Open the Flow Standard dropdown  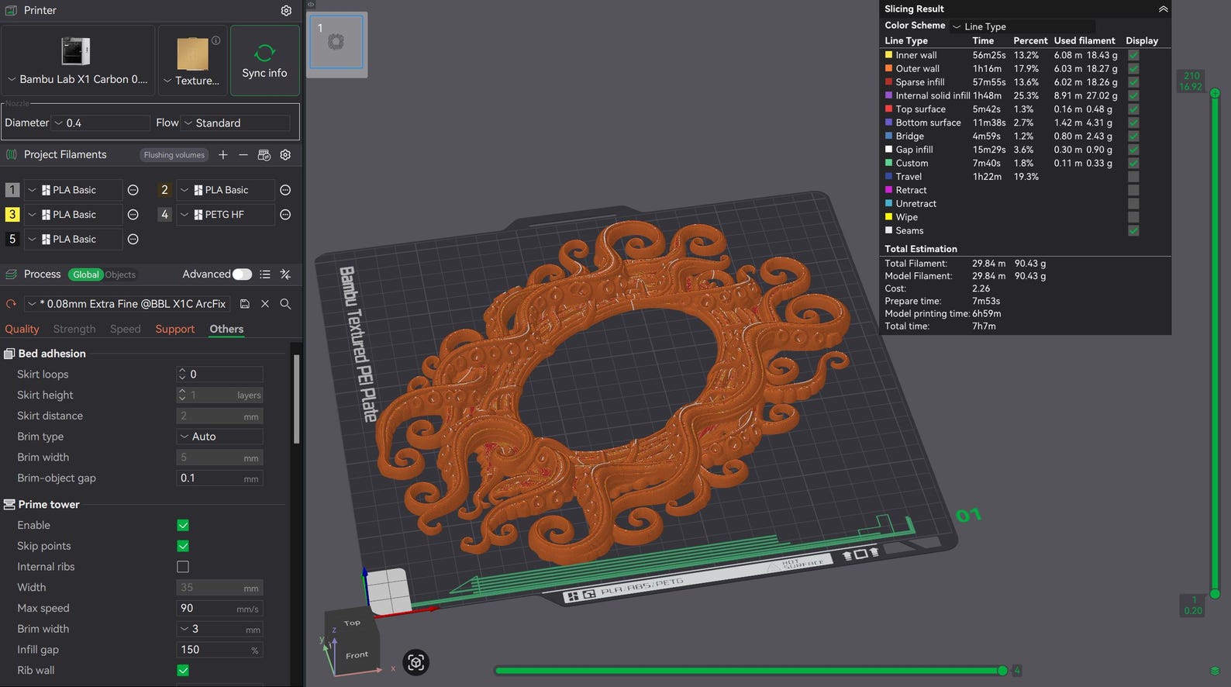[236, 123]
